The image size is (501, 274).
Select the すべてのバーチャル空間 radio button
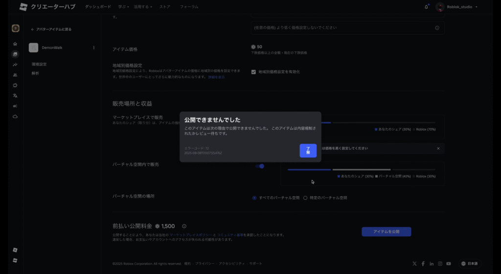(x=254, y=198)
